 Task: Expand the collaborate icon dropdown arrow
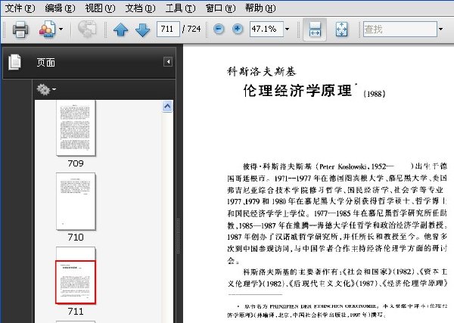pos(61,29)
